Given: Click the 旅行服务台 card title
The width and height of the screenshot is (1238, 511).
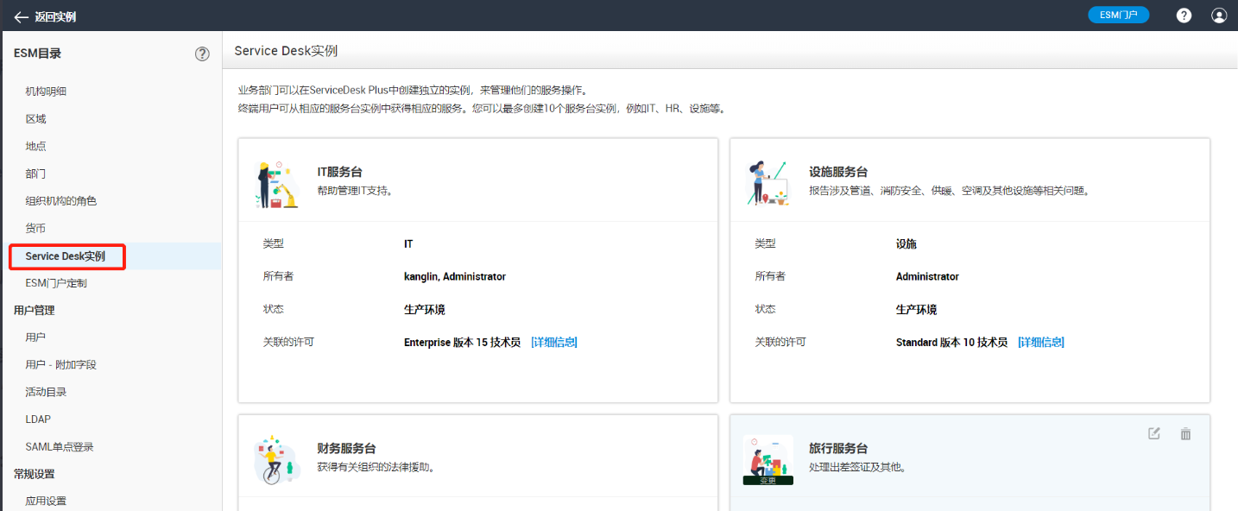Looking at the screenshot, I should tap(838, 449).
